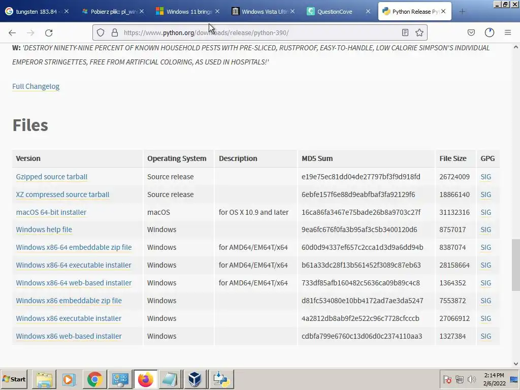The height and width of the screenshot is (390, 520).
Task: Click the vertical scrollbar thumb
Action: tap(516, 265)
